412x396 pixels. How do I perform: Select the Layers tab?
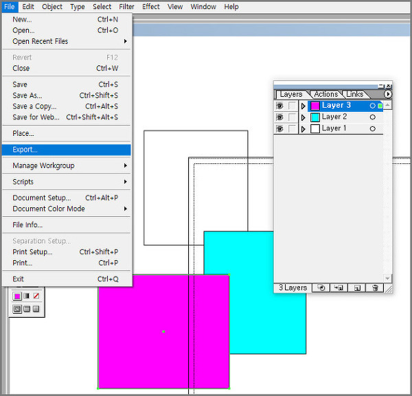pyautogui.click(x=291, y=94)
